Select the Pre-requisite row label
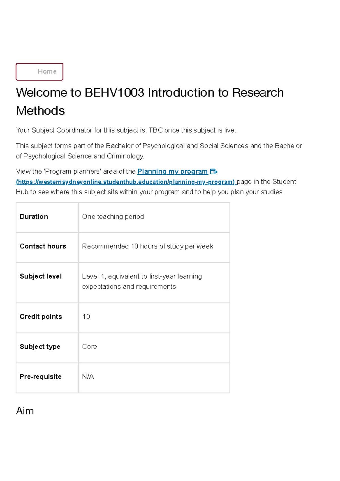 [41, 377]
